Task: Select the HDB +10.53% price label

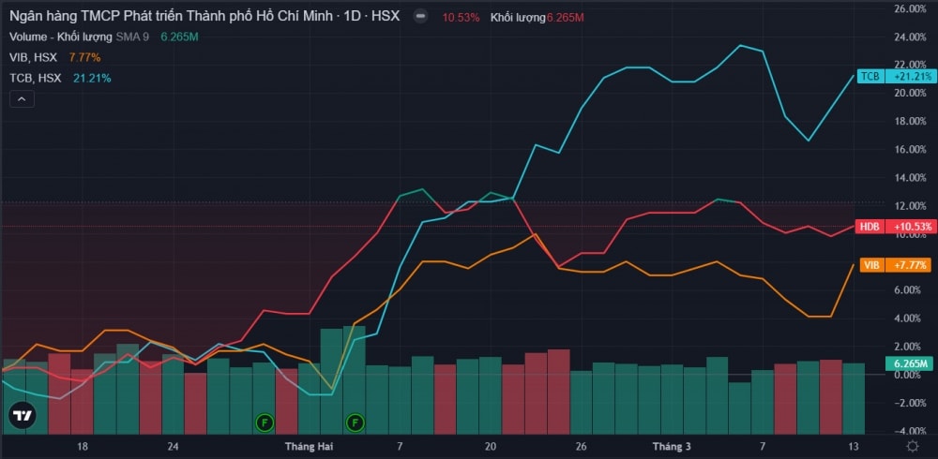Action: [x=897, y=227]
